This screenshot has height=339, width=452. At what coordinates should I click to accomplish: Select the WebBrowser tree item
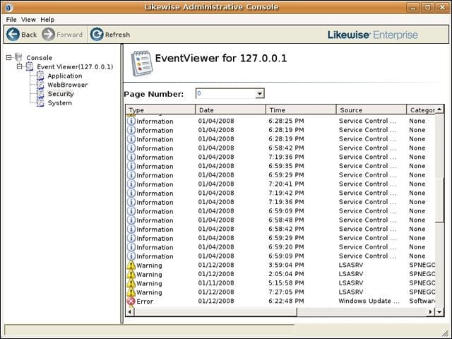[68, 85]
